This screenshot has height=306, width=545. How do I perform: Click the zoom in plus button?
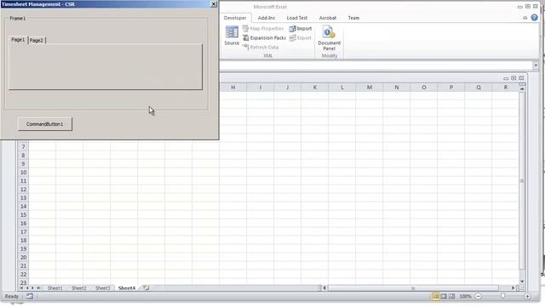(527, 297)
